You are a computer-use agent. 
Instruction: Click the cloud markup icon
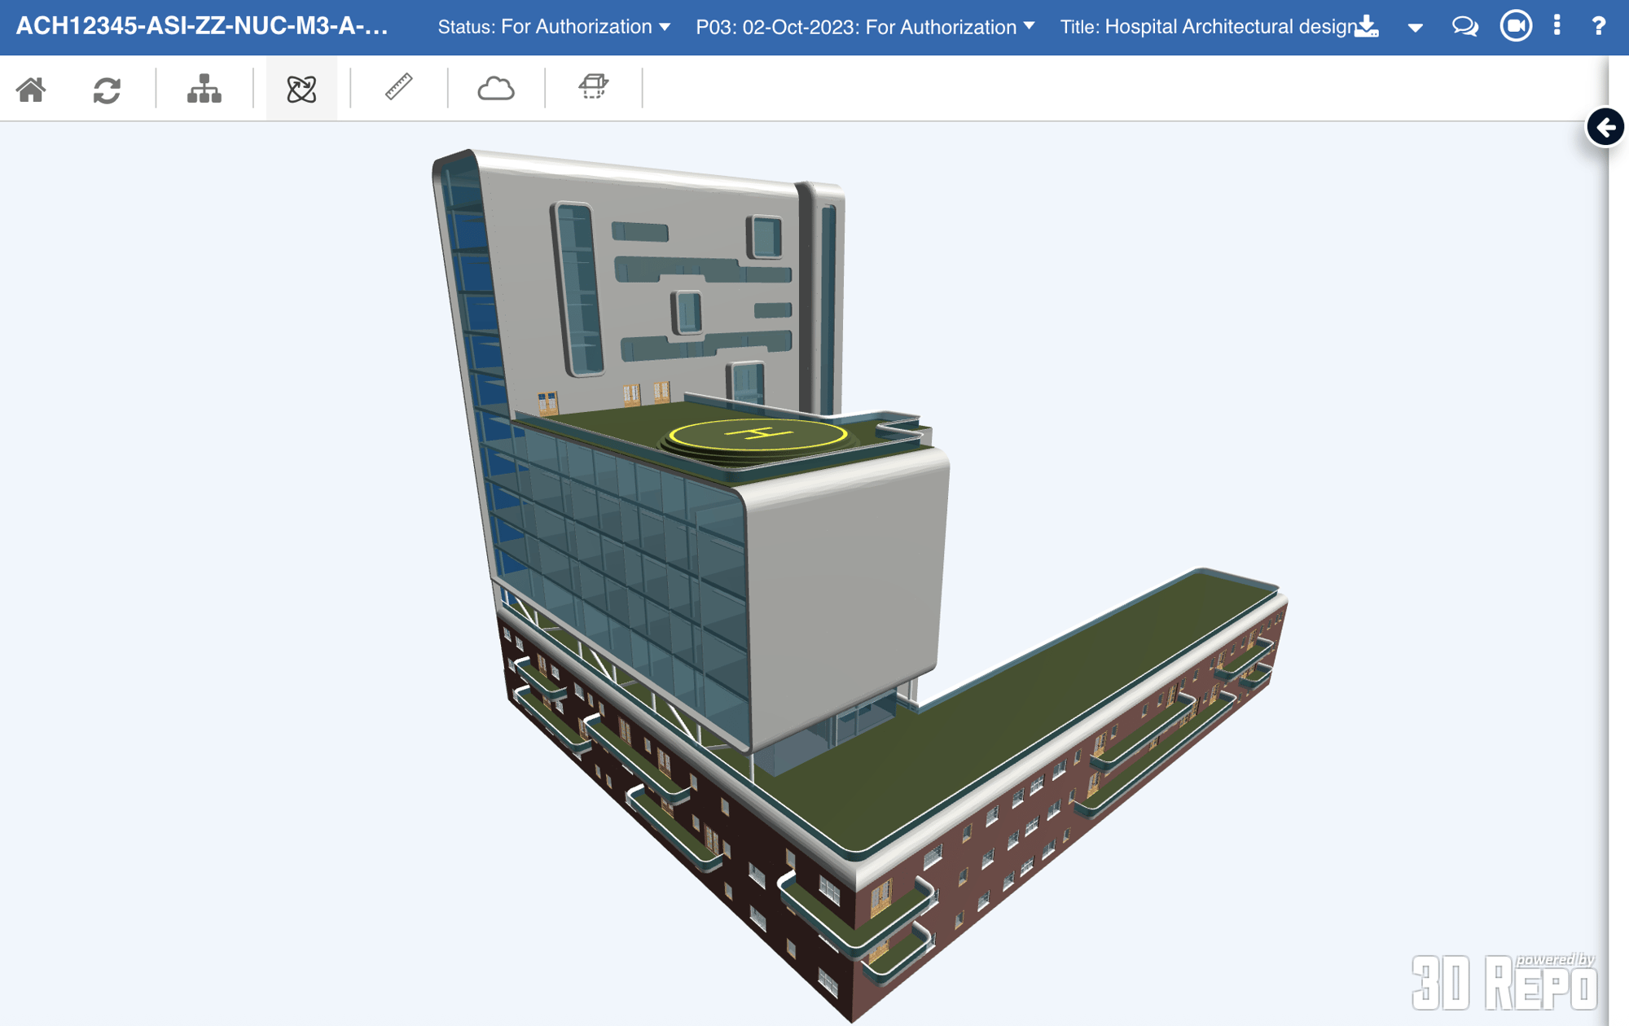pos(495,88)
